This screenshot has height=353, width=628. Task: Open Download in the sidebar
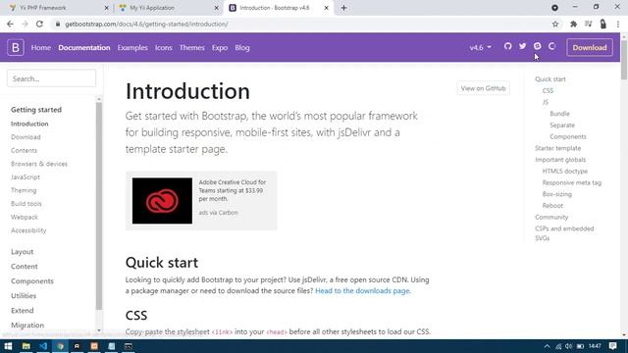coord(26,137)
